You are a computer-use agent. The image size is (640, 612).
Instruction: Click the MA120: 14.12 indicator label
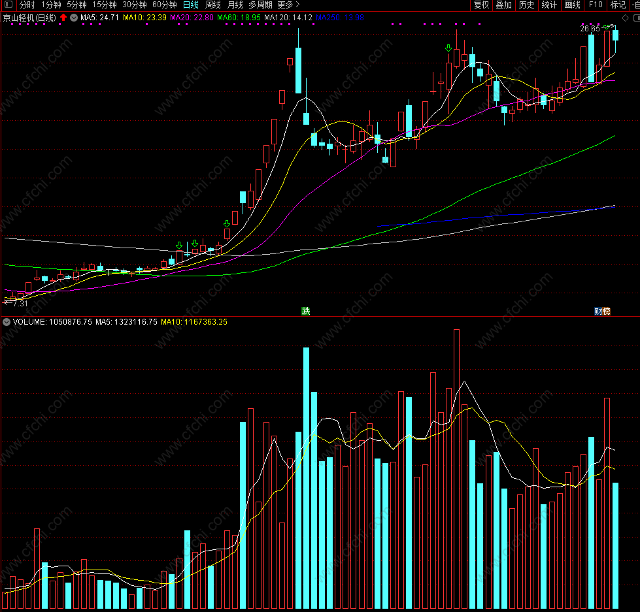coord(288,18)
